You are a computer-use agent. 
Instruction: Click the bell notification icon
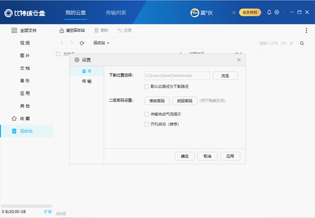[x=269, y=12]
